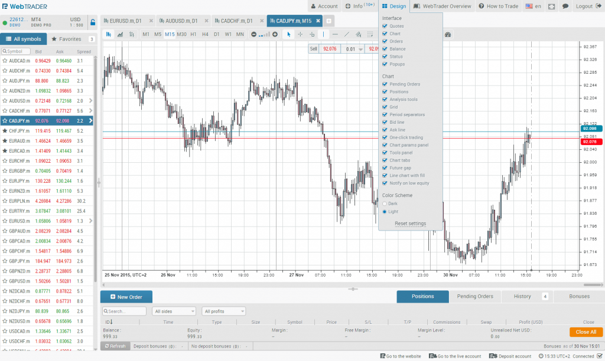Viewport: 605px width, 361px height.
Task: Switch to Bonuses tab
Action: pos(579,296)
